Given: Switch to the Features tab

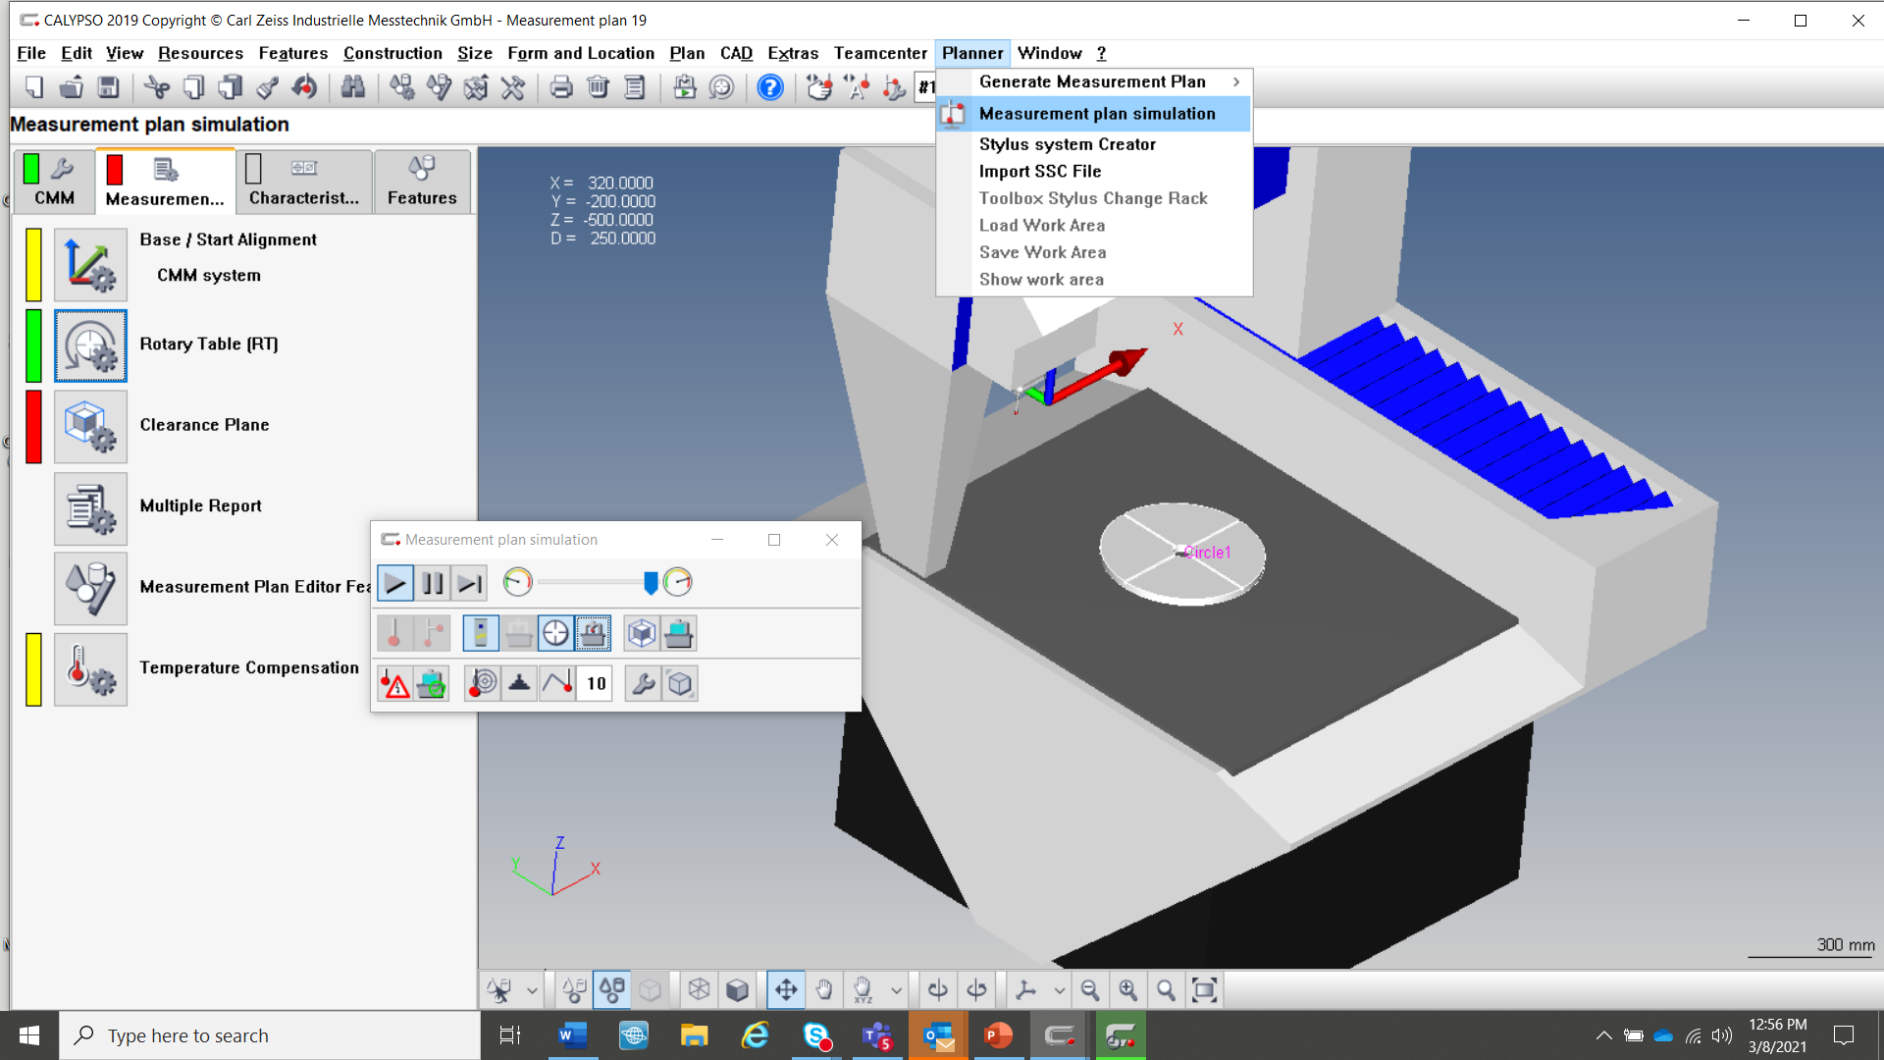Looking at the screenshot, I should coord(422,182).
